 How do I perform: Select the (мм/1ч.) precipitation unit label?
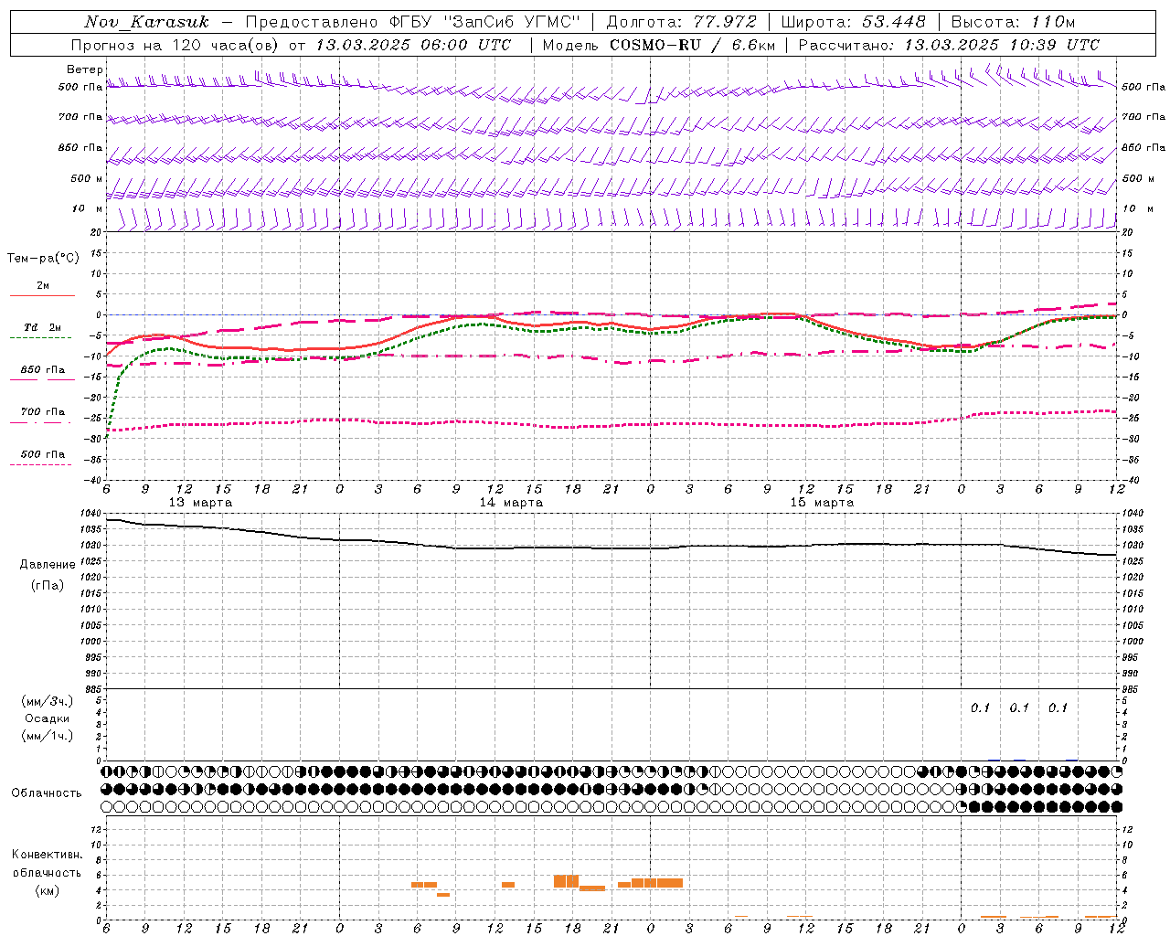pos(48,736)
